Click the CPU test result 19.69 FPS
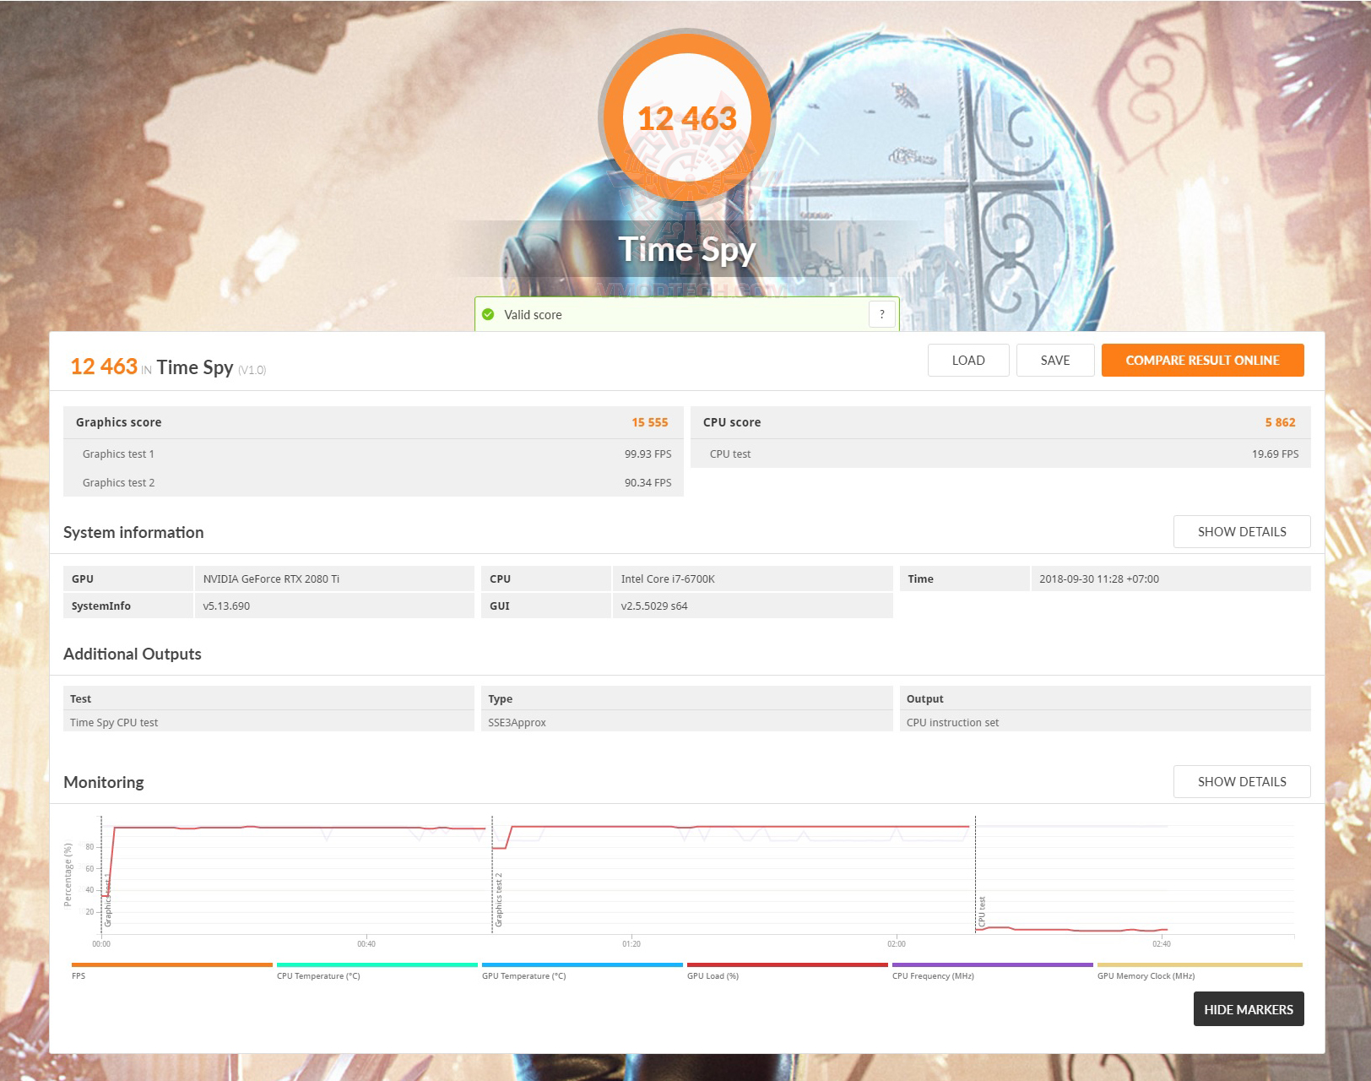Viewport: 1371px width, 1081px height. (1276, 454)
